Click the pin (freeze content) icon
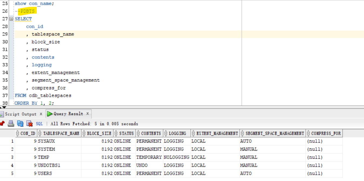364x181 pixels. click(2, 124)
